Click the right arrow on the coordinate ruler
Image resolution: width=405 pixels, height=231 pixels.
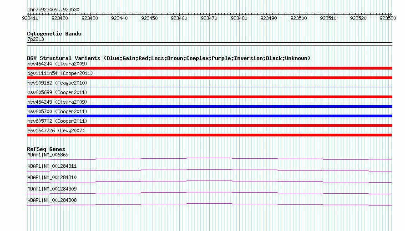[390, 14]
